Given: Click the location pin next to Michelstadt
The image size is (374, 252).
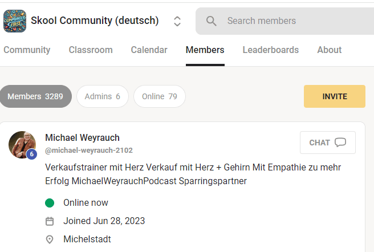Looking at the screenshot, I should click(x=50, y=239).
